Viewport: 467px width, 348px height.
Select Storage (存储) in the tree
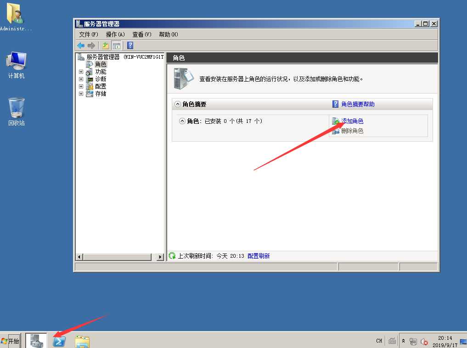[x=101, y=94]
